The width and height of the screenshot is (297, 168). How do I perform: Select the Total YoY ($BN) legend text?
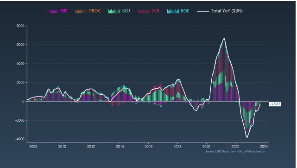(227, 11)
